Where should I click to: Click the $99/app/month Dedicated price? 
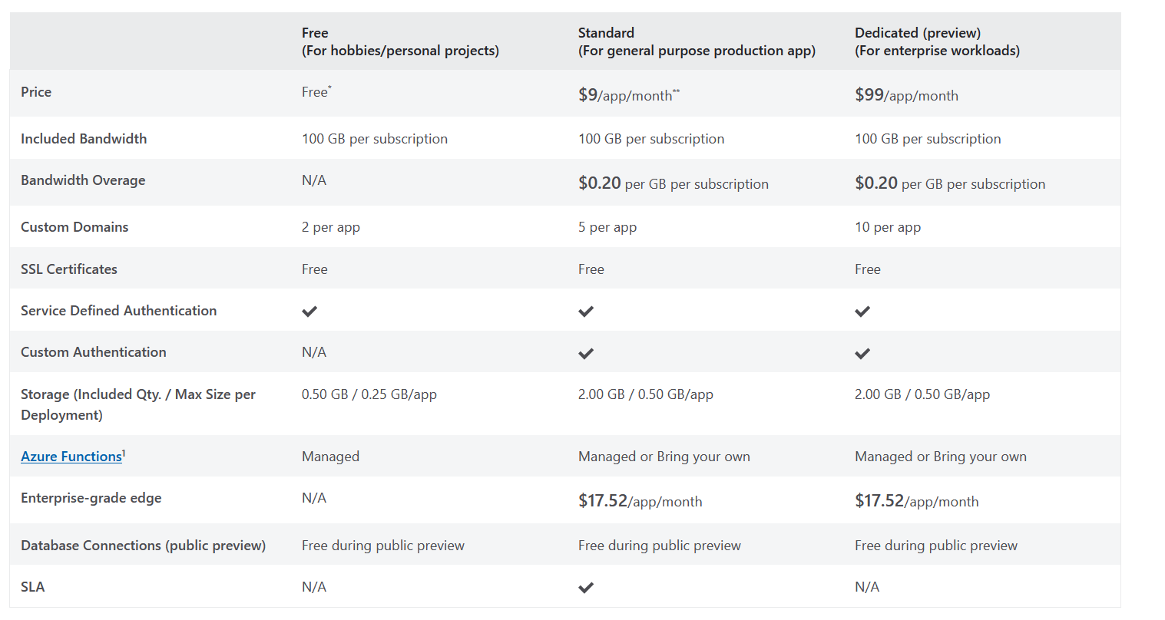[x=906, y=95]
